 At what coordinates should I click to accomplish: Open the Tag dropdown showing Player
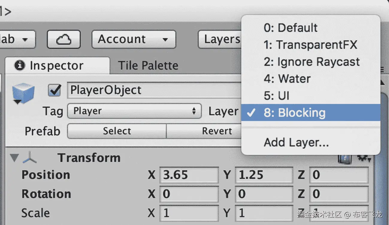click(134, 111)
